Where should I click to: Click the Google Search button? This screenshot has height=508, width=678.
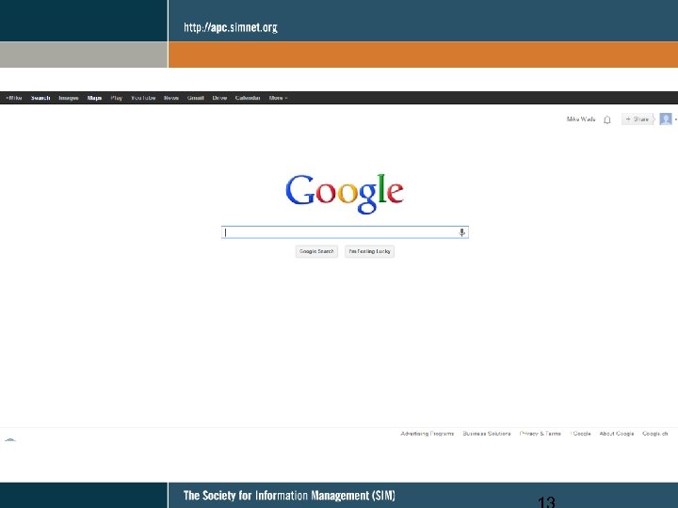pyautogui.click(x=316, y=251)
